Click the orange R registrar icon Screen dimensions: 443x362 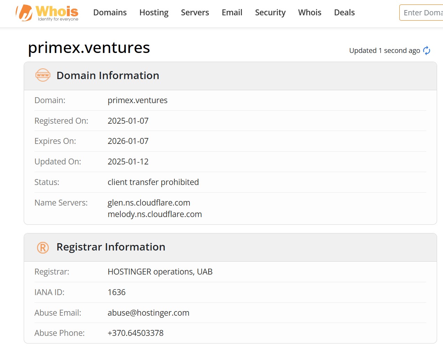pyautogui.click(x=43, y=247)
